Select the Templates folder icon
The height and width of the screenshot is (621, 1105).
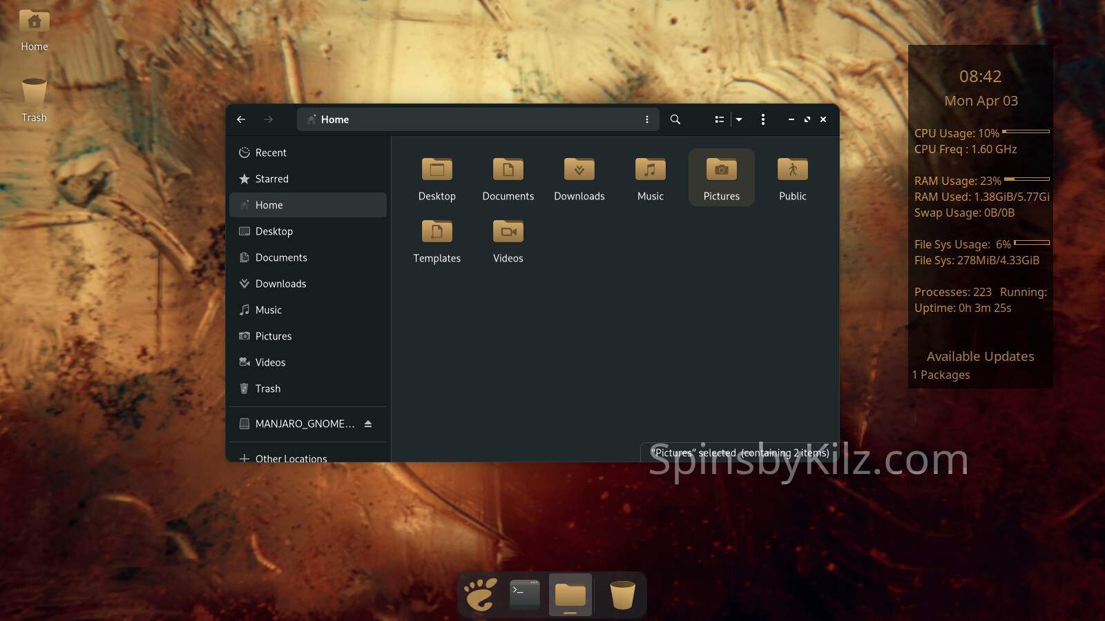[x=436, y=232]
